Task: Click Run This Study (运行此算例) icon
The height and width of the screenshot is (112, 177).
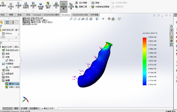Action: 48,5
